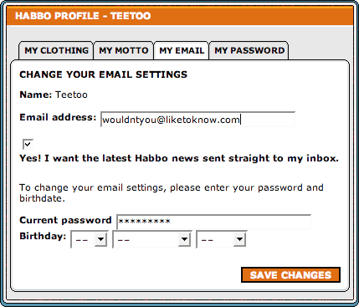The image size is (359, 307).
Task: Click the 'Email address:' label
Action: click(x=58, y=117)
